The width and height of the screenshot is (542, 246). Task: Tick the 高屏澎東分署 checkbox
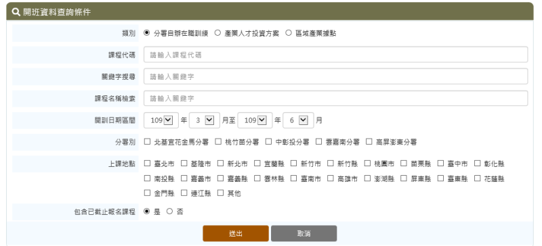pos(369,141)
